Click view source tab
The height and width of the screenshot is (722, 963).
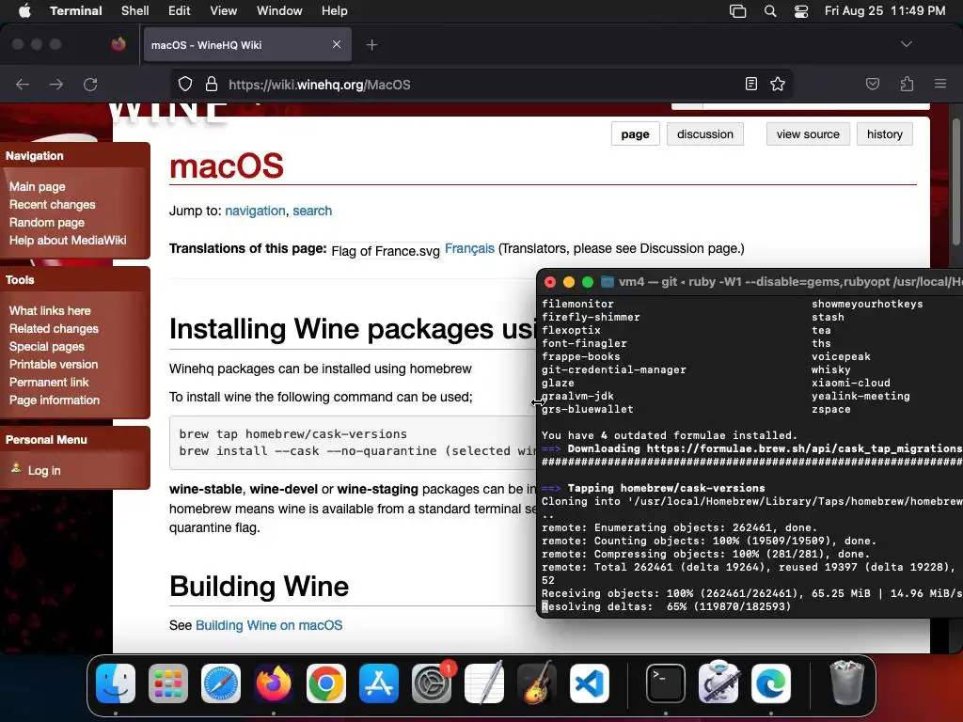808,133
